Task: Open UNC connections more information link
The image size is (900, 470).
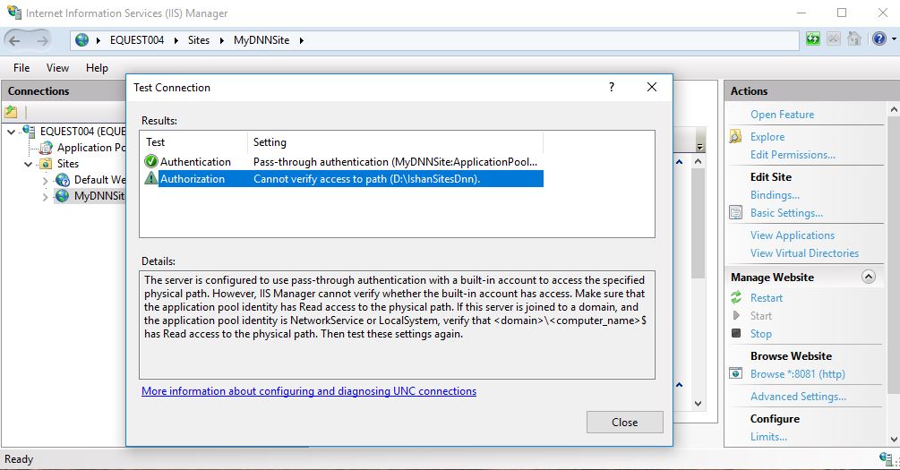Action: click(309, 391)
